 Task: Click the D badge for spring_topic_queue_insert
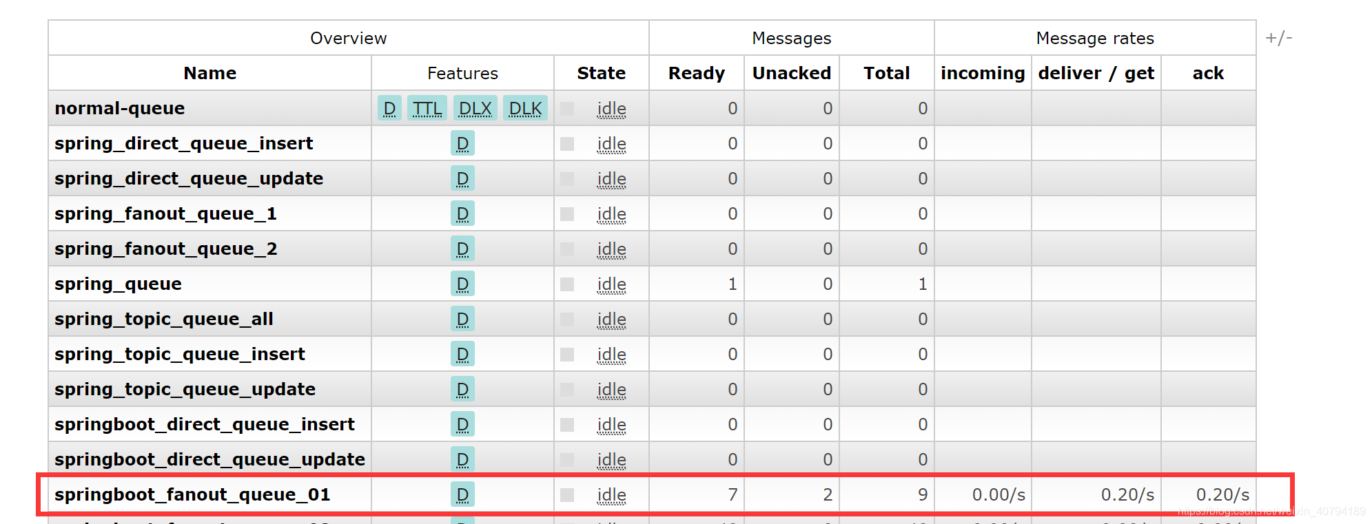462,354
